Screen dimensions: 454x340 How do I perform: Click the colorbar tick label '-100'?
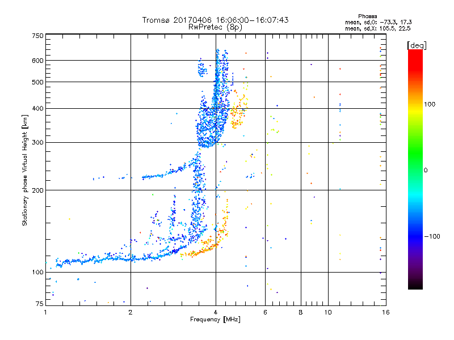pos(432,236)
